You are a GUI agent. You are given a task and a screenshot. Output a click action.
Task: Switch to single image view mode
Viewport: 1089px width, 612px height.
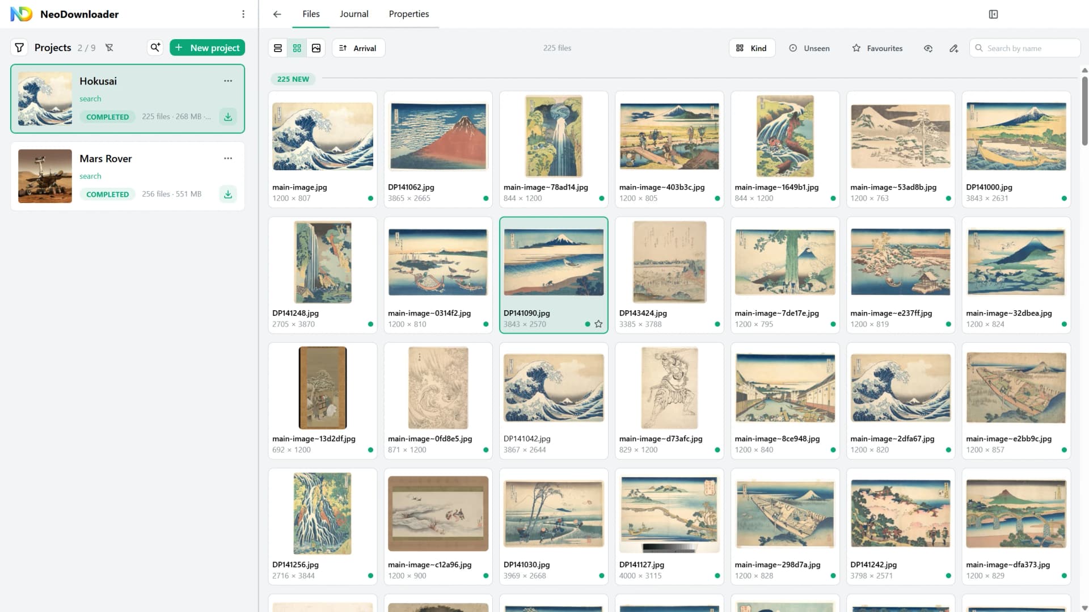pos(316,48)
